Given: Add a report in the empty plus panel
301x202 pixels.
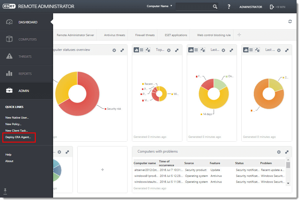Looking at the screenshot, I should (x=102, y=169).
